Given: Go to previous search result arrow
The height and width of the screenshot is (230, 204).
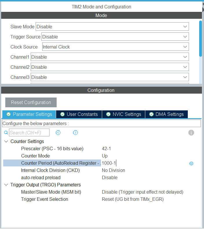Looking at the screenshot, I should click(58, 133).
